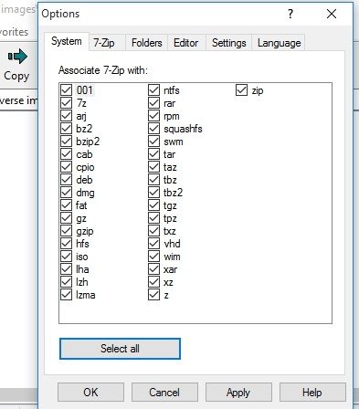Toggle the txz checkbox
The height and width of the screenshot is (409, 359).
point(153,231)
